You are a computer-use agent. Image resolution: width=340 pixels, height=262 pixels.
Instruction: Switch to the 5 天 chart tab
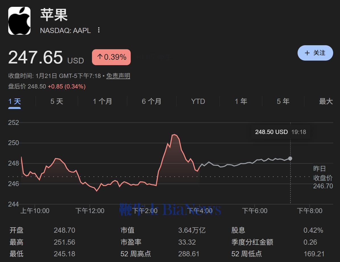tap(57, 101)
